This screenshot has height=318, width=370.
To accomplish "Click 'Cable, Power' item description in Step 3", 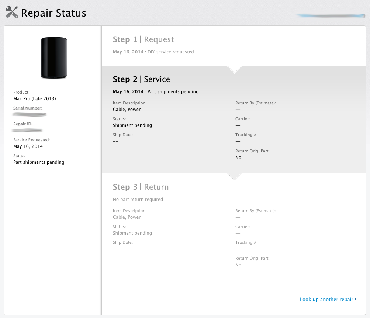I will [127, 217].
